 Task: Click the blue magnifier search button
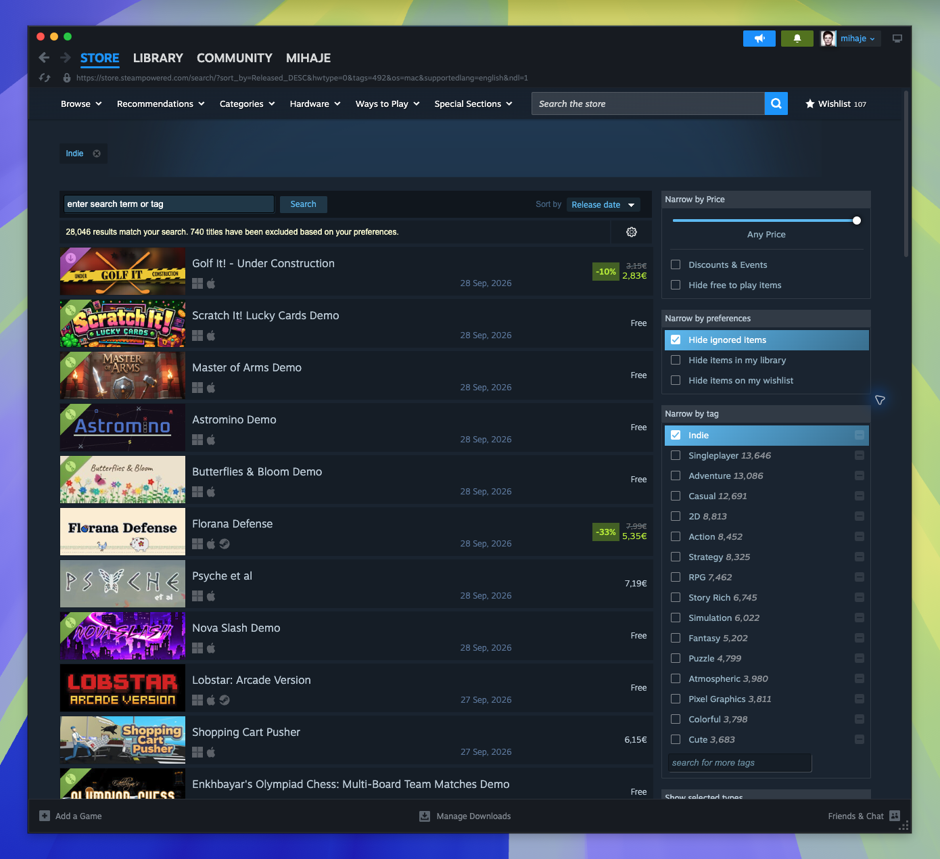coord(776,103)
